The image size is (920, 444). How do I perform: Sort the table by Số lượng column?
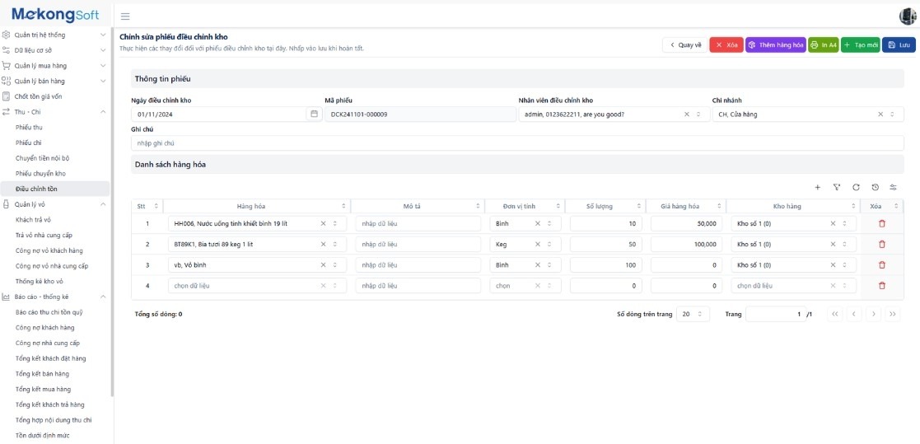click(x=638, y=206)
